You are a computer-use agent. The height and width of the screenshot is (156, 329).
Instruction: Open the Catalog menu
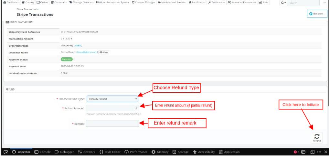pyautogui.click(x=28, y=3)
